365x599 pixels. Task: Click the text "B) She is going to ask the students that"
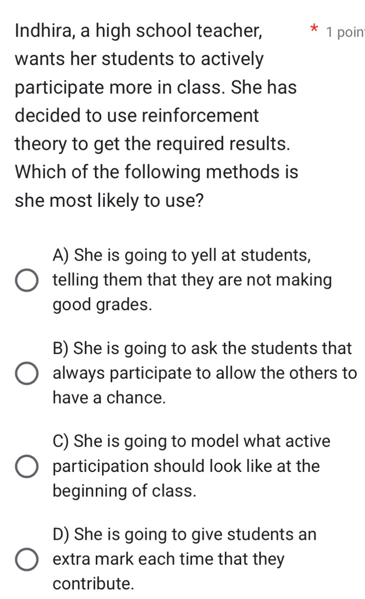[x=202, y=348]
